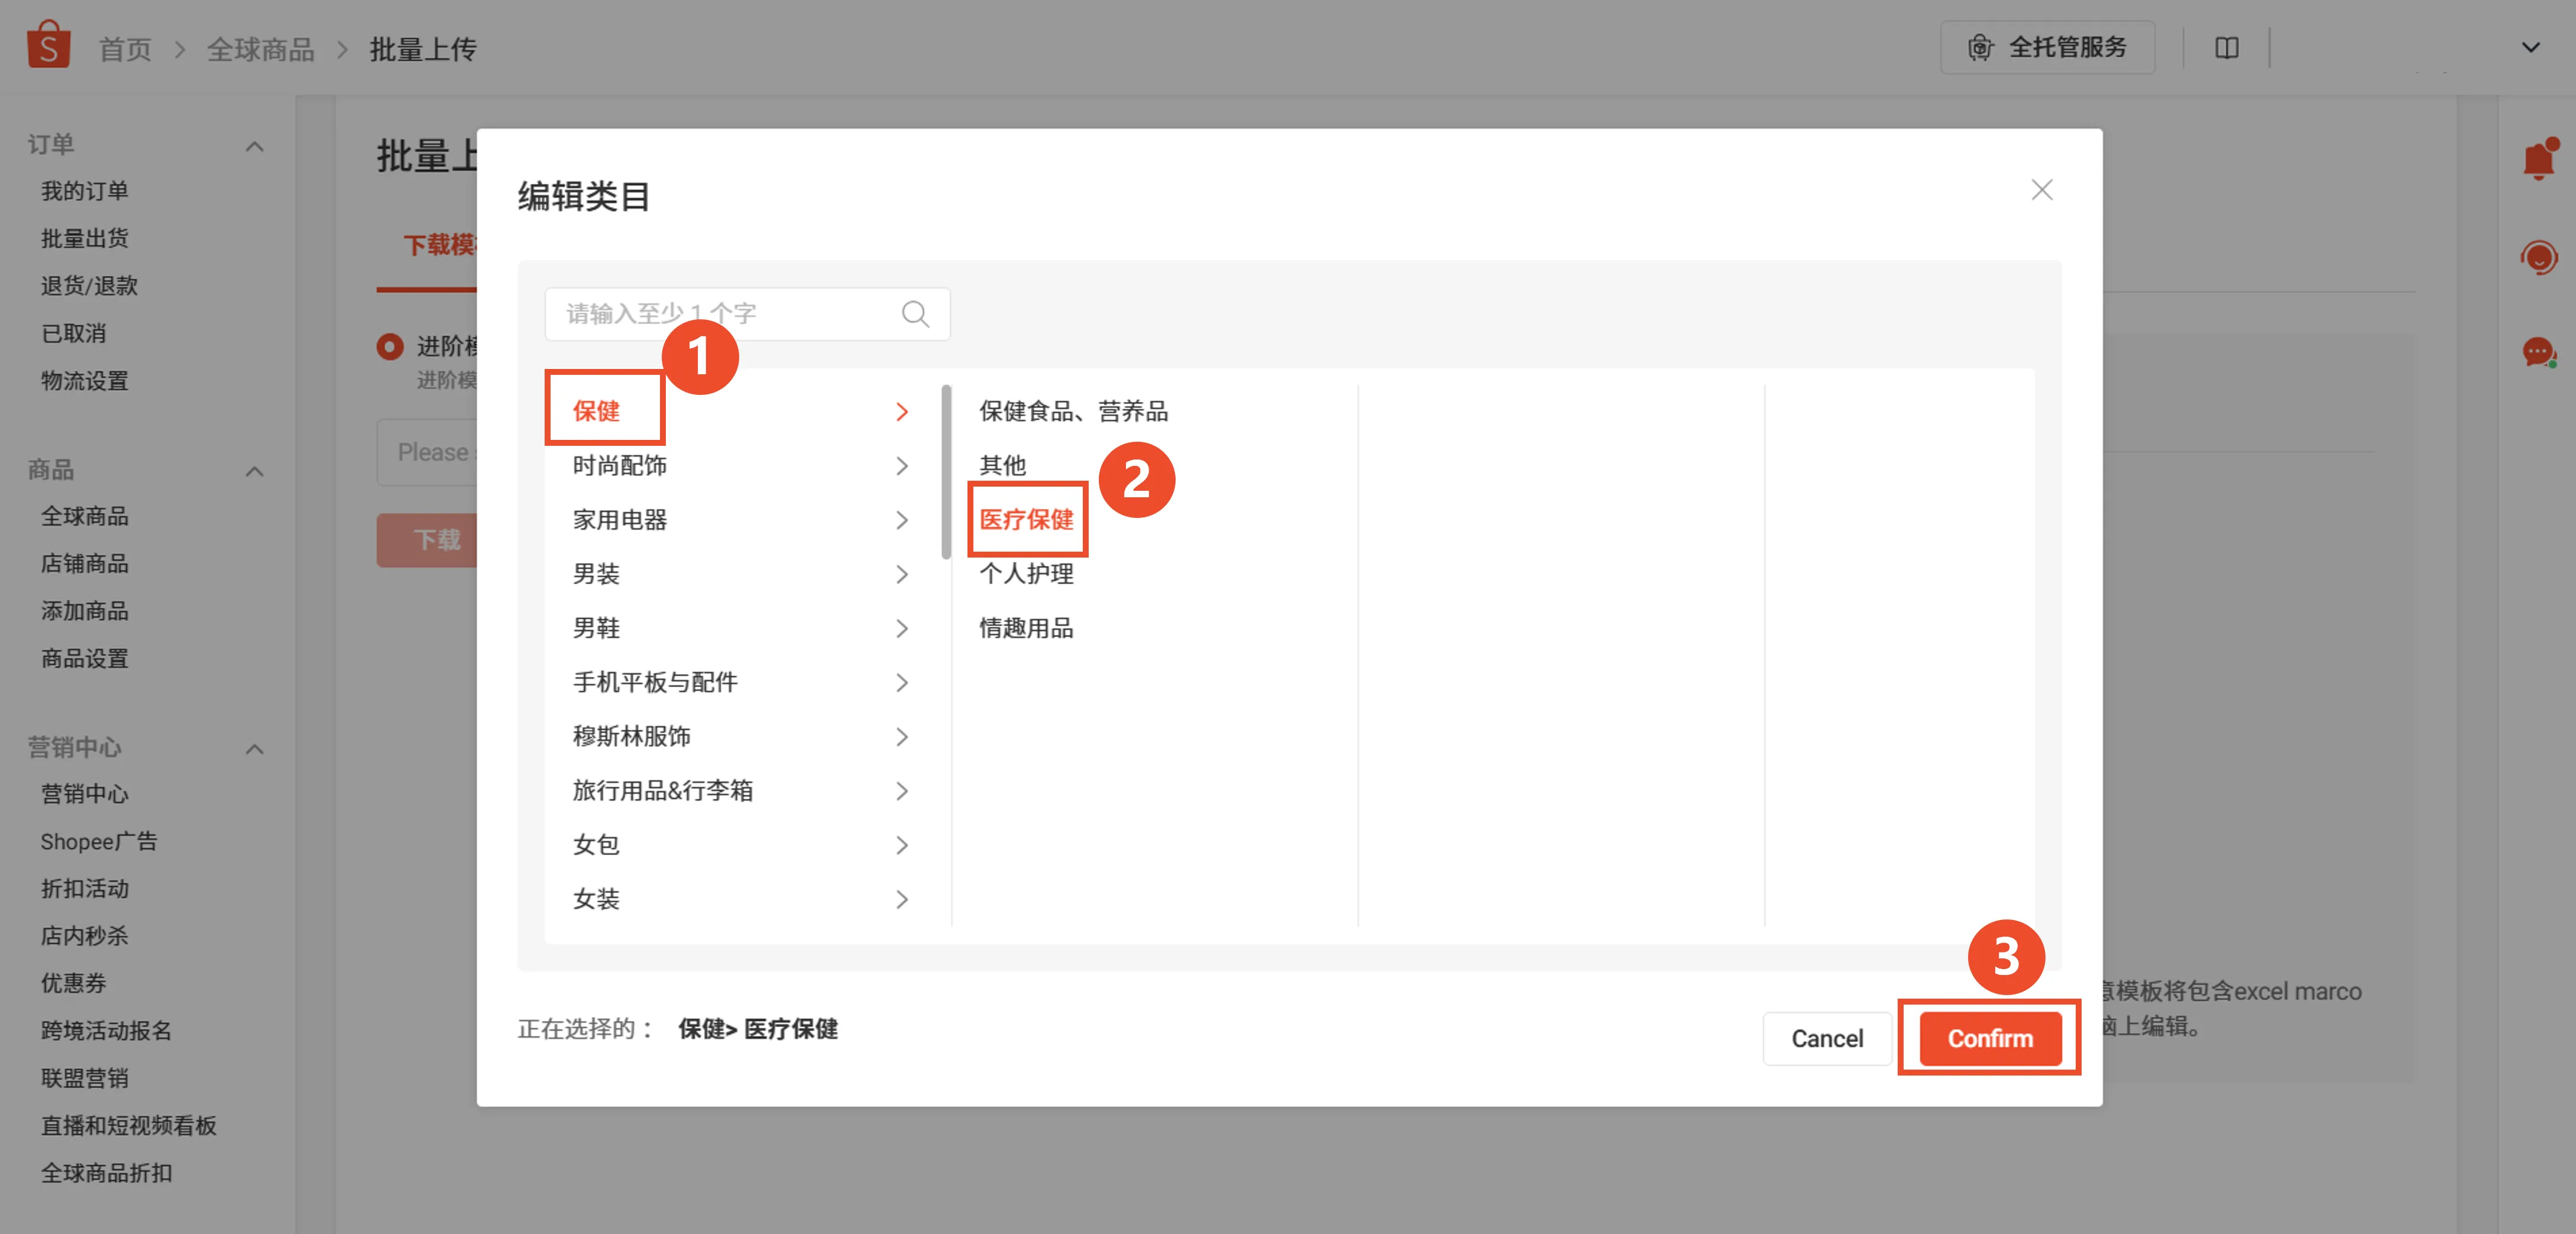This screenshot has height=1234, width=2576.
Task: Collapse the 订单 sidebar section
Action: coord(255,145)
